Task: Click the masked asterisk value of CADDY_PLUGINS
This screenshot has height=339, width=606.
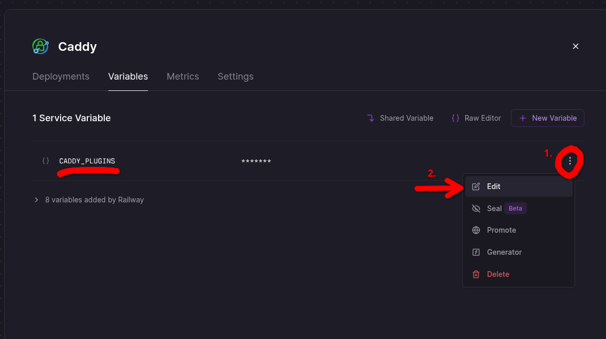Action: pos(256,160)
